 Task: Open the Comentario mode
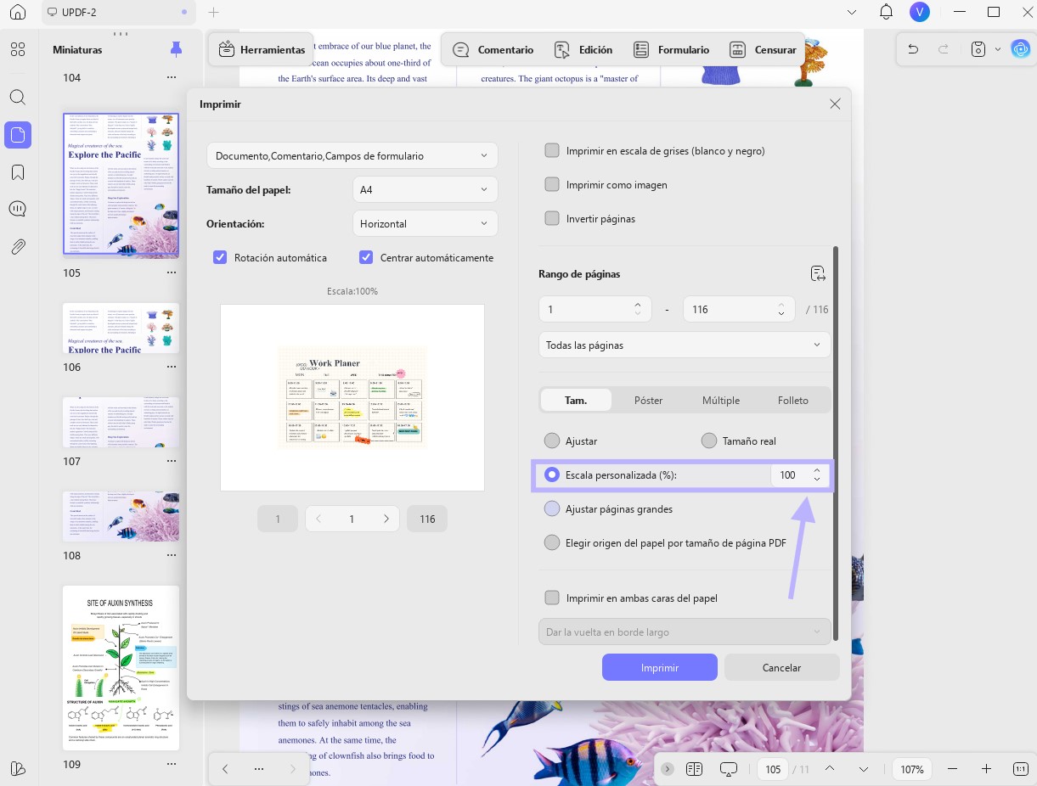tap(493, 49)
